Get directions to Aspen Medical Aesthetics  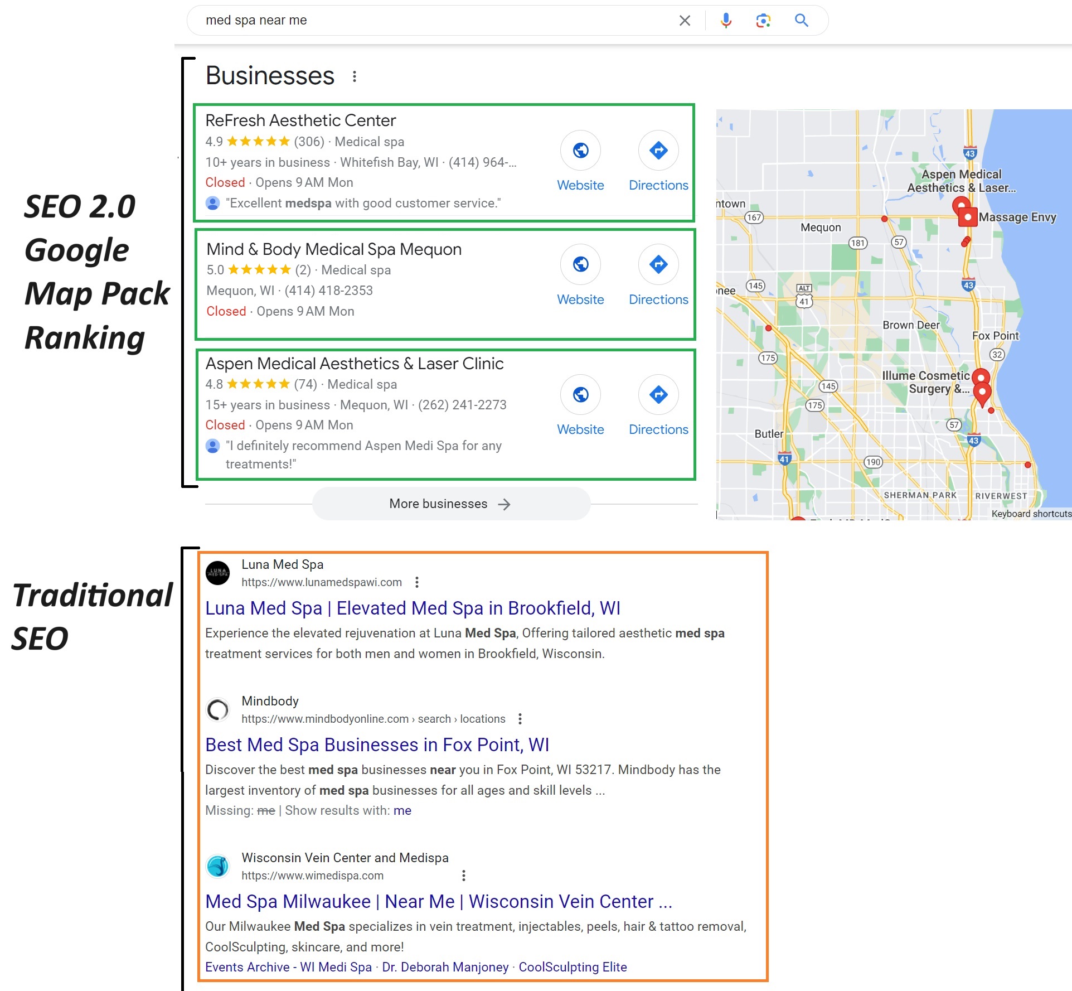(658, 395)
